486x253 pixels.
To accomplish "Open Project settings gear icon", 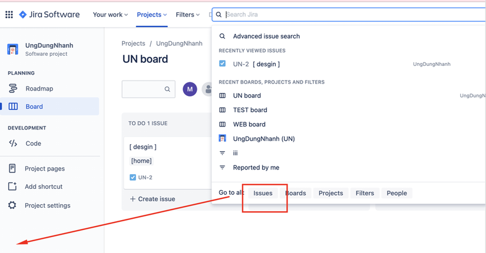I will pos(12,205).
